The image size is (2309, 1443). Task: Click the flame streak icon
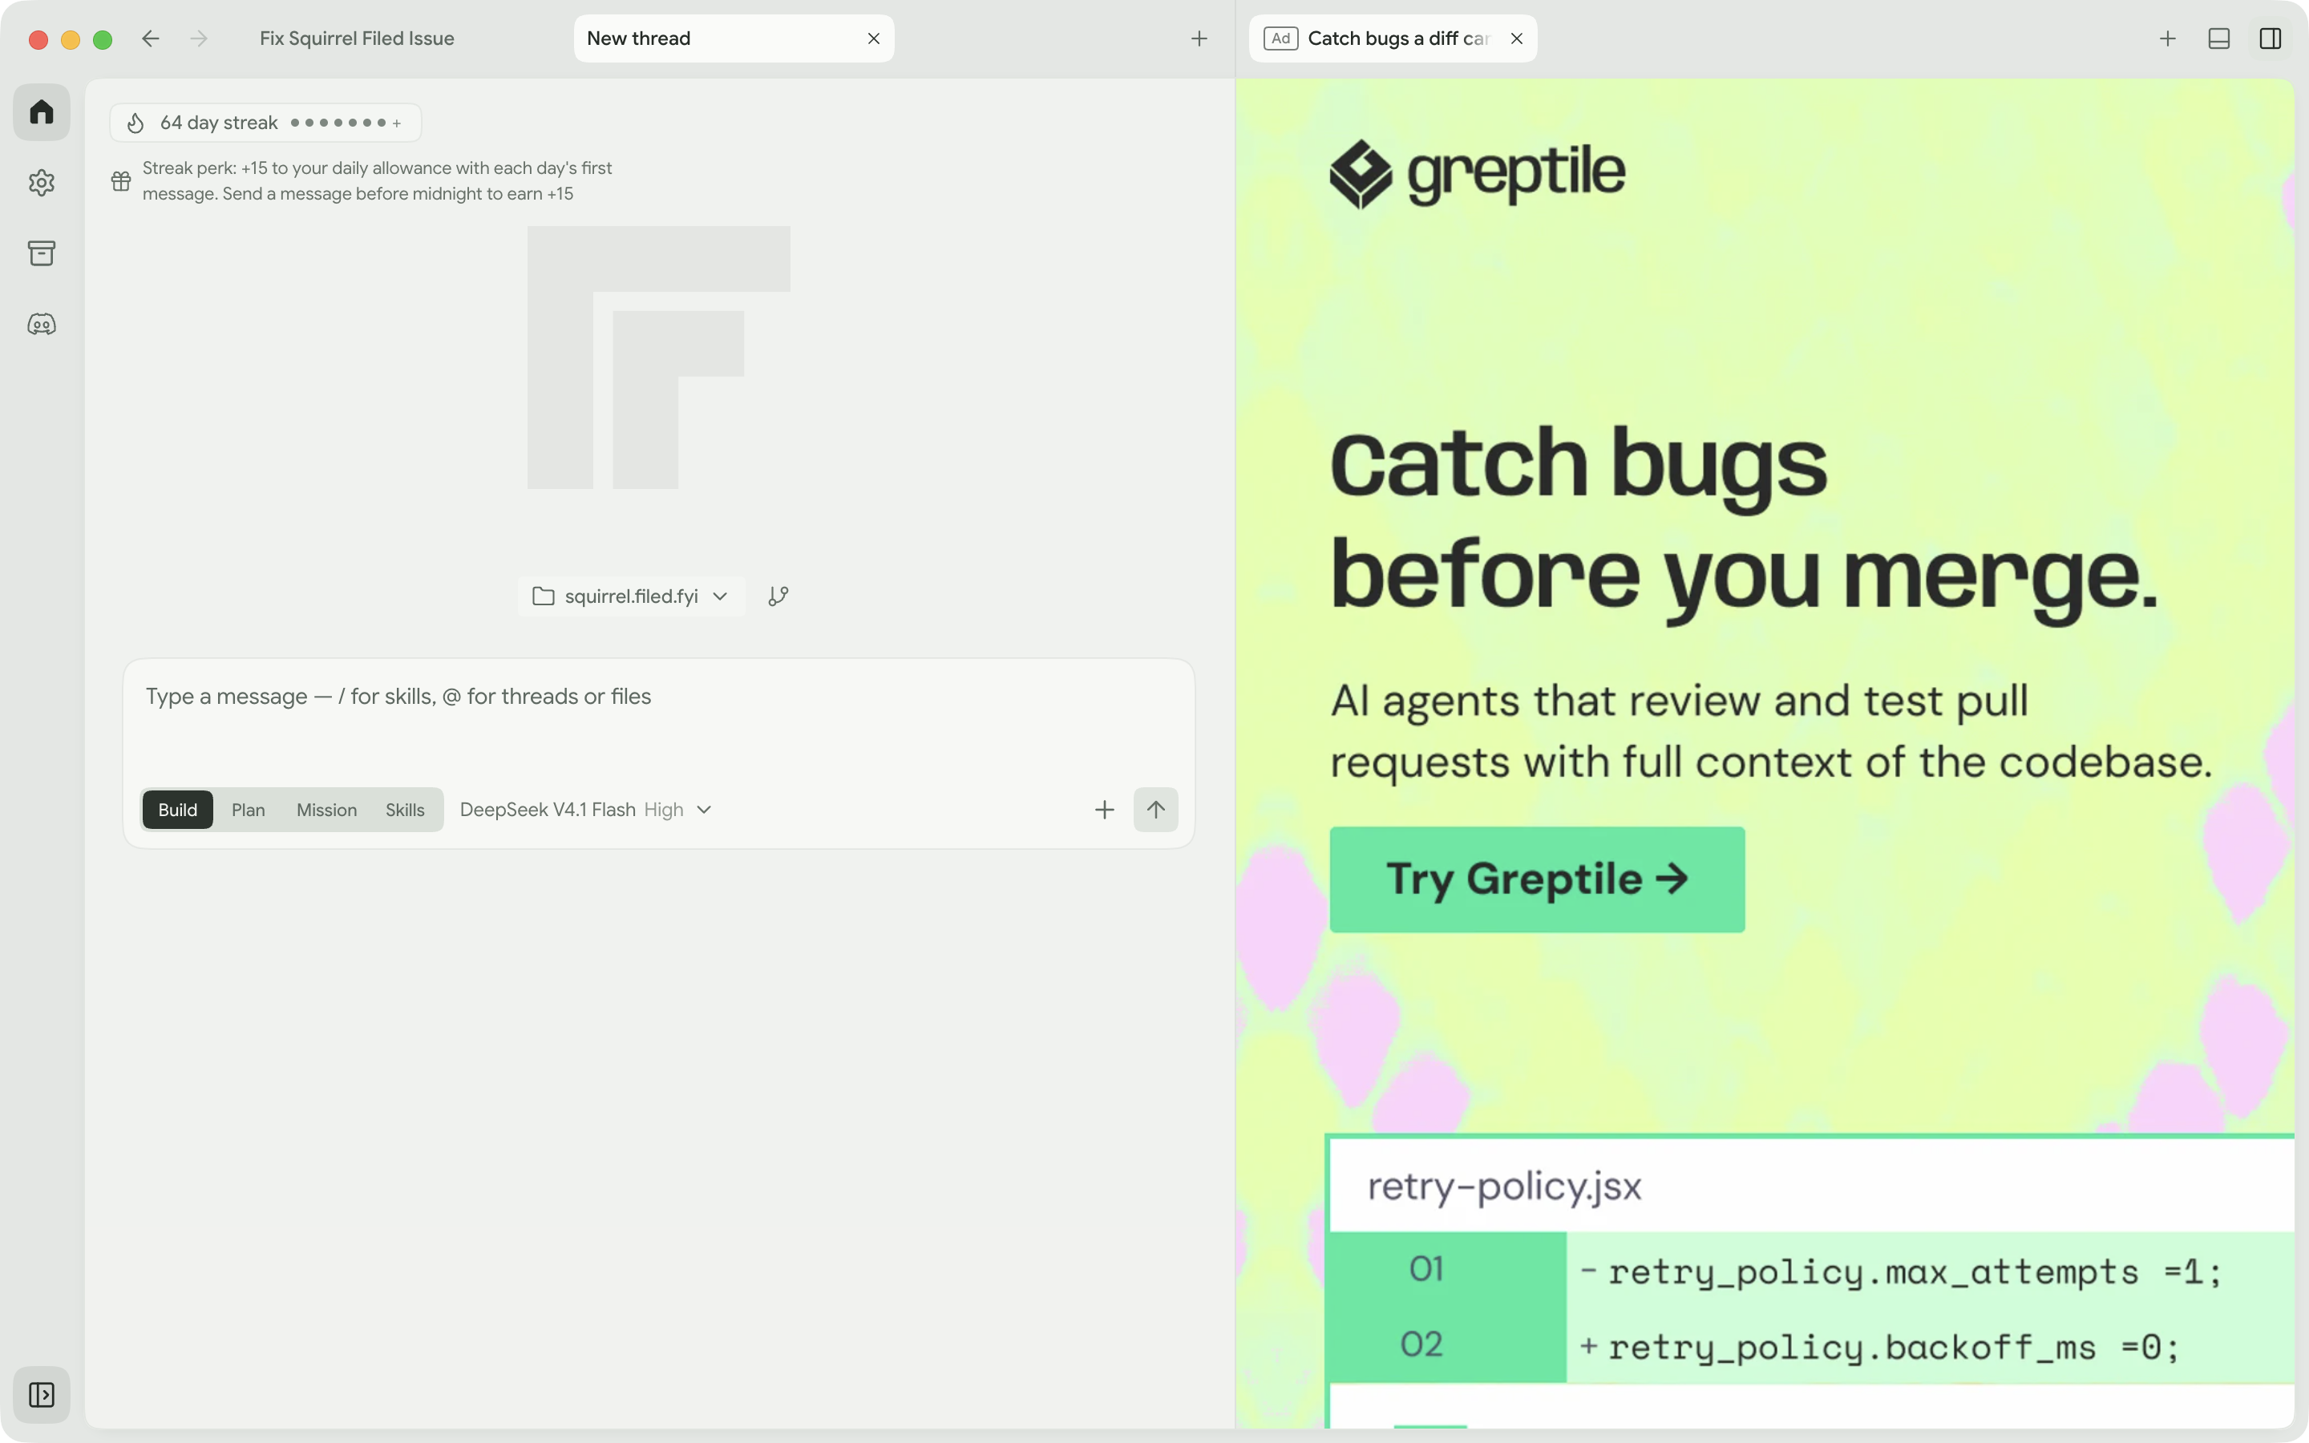[x=135, y=123]
